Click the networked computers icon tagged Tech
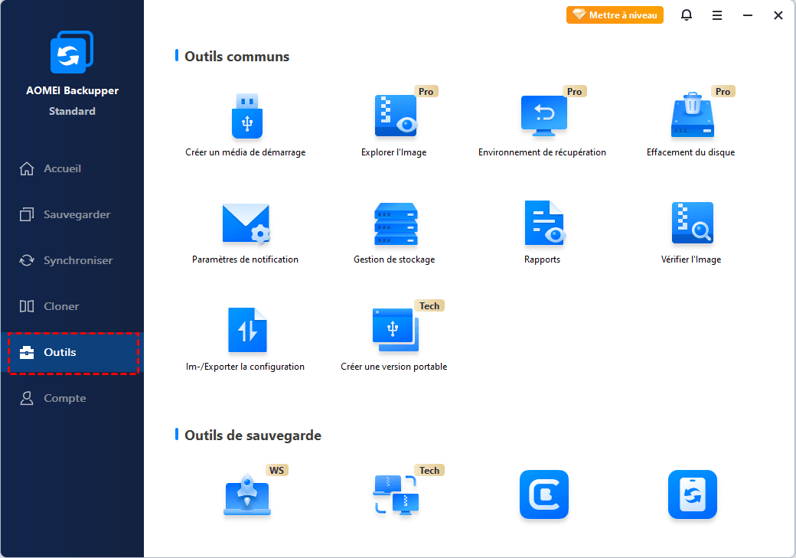 [396, 494]
